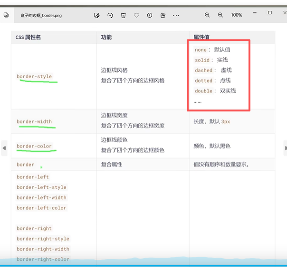Click the file name 盒子的边框_border.png
The width and height of the screenshot is (287, 267).
(41, 16)
